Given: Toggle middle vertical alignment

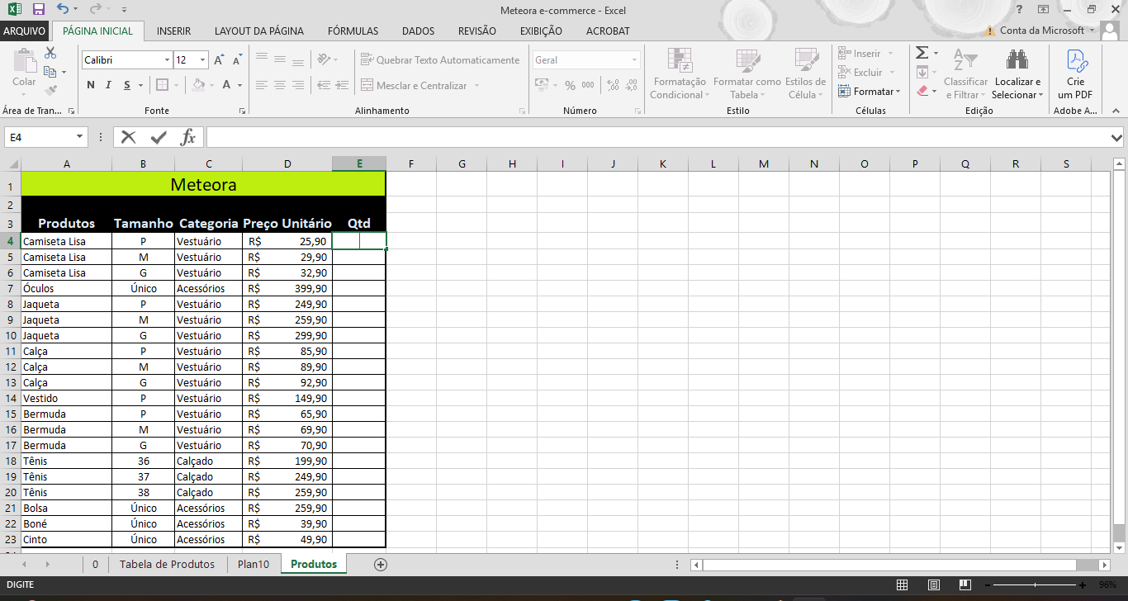Looking at the screenshot, I should (x=280, y=59).
